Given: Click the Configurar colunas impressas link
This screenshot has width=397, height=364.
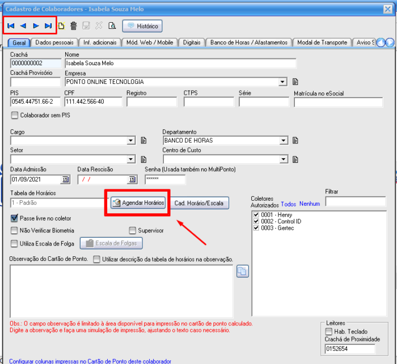Looking at the screenshot, I should pos(90,361).
